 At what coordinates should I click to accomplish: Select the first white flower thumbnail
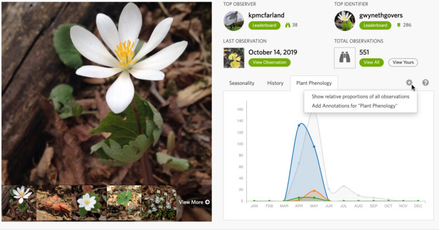click(x=20, y=202)
